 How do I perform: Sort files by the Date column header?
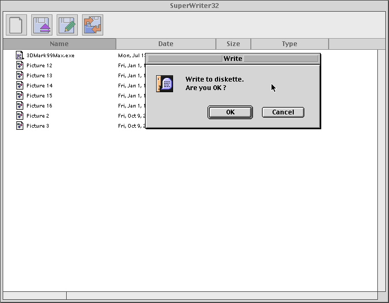tap(166, 44)
